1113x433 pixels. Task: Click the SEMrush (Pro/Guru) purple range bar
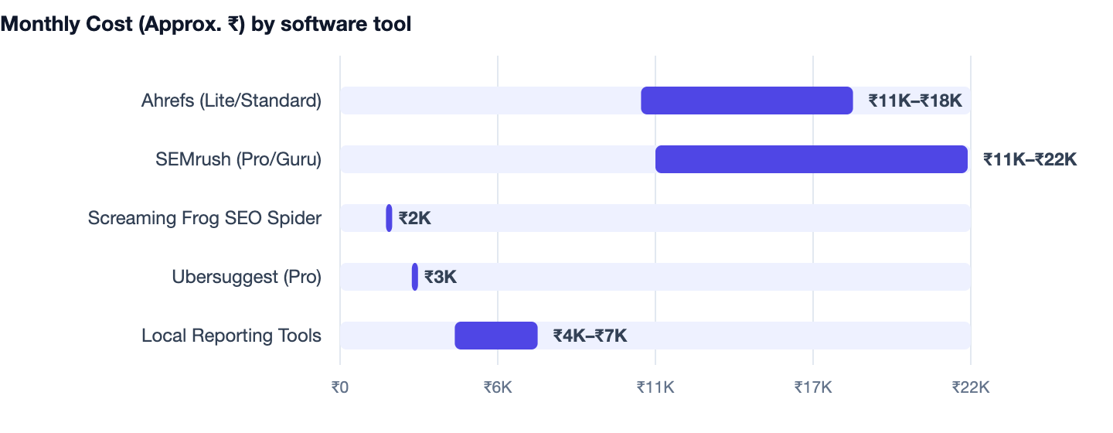tap(812, 159)
